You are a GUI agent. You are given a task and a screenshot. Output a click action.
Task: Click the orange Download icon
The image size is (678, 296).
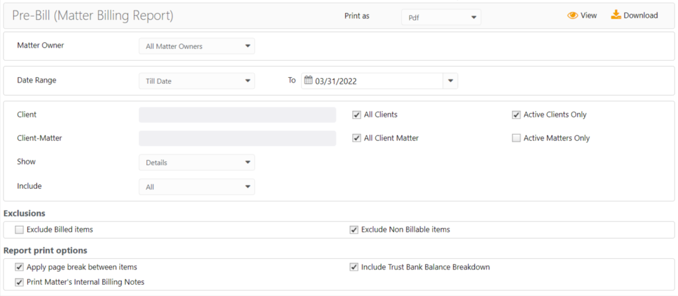coord(616,15)
